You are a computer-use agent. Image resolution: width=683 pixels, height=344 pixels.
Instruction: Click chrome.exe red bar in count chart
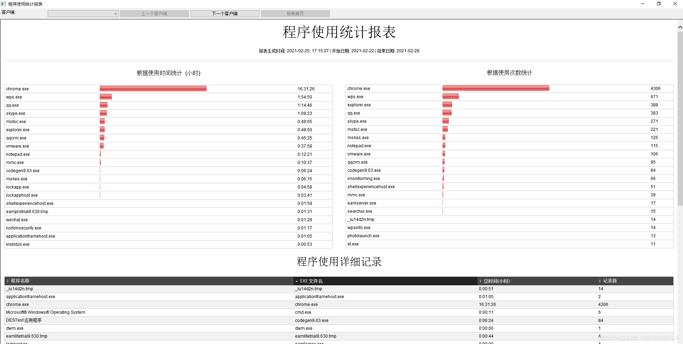[496, 88]
